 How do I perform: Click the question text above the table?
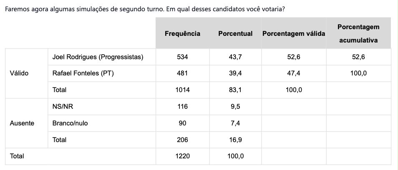coord(145,10)
